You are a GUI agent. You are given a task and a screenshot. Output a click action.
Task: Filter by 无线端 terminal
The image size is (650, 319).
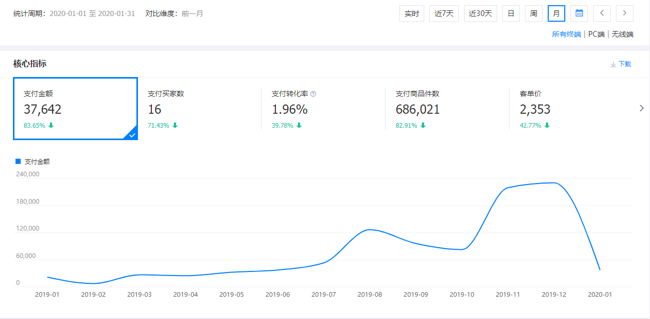click(x=623, y=35)
